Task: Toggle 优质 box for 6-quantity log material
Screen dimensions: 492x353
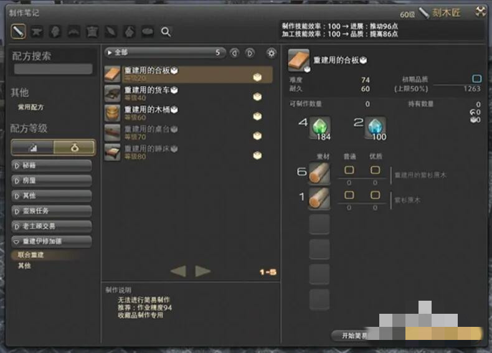Action: (x=375, y=170)
